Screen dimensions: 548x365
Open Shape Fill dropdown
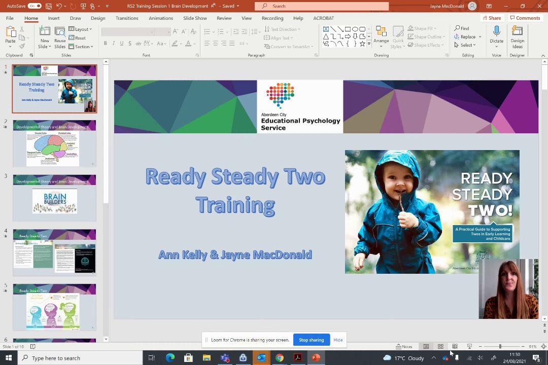click(422, 28)
